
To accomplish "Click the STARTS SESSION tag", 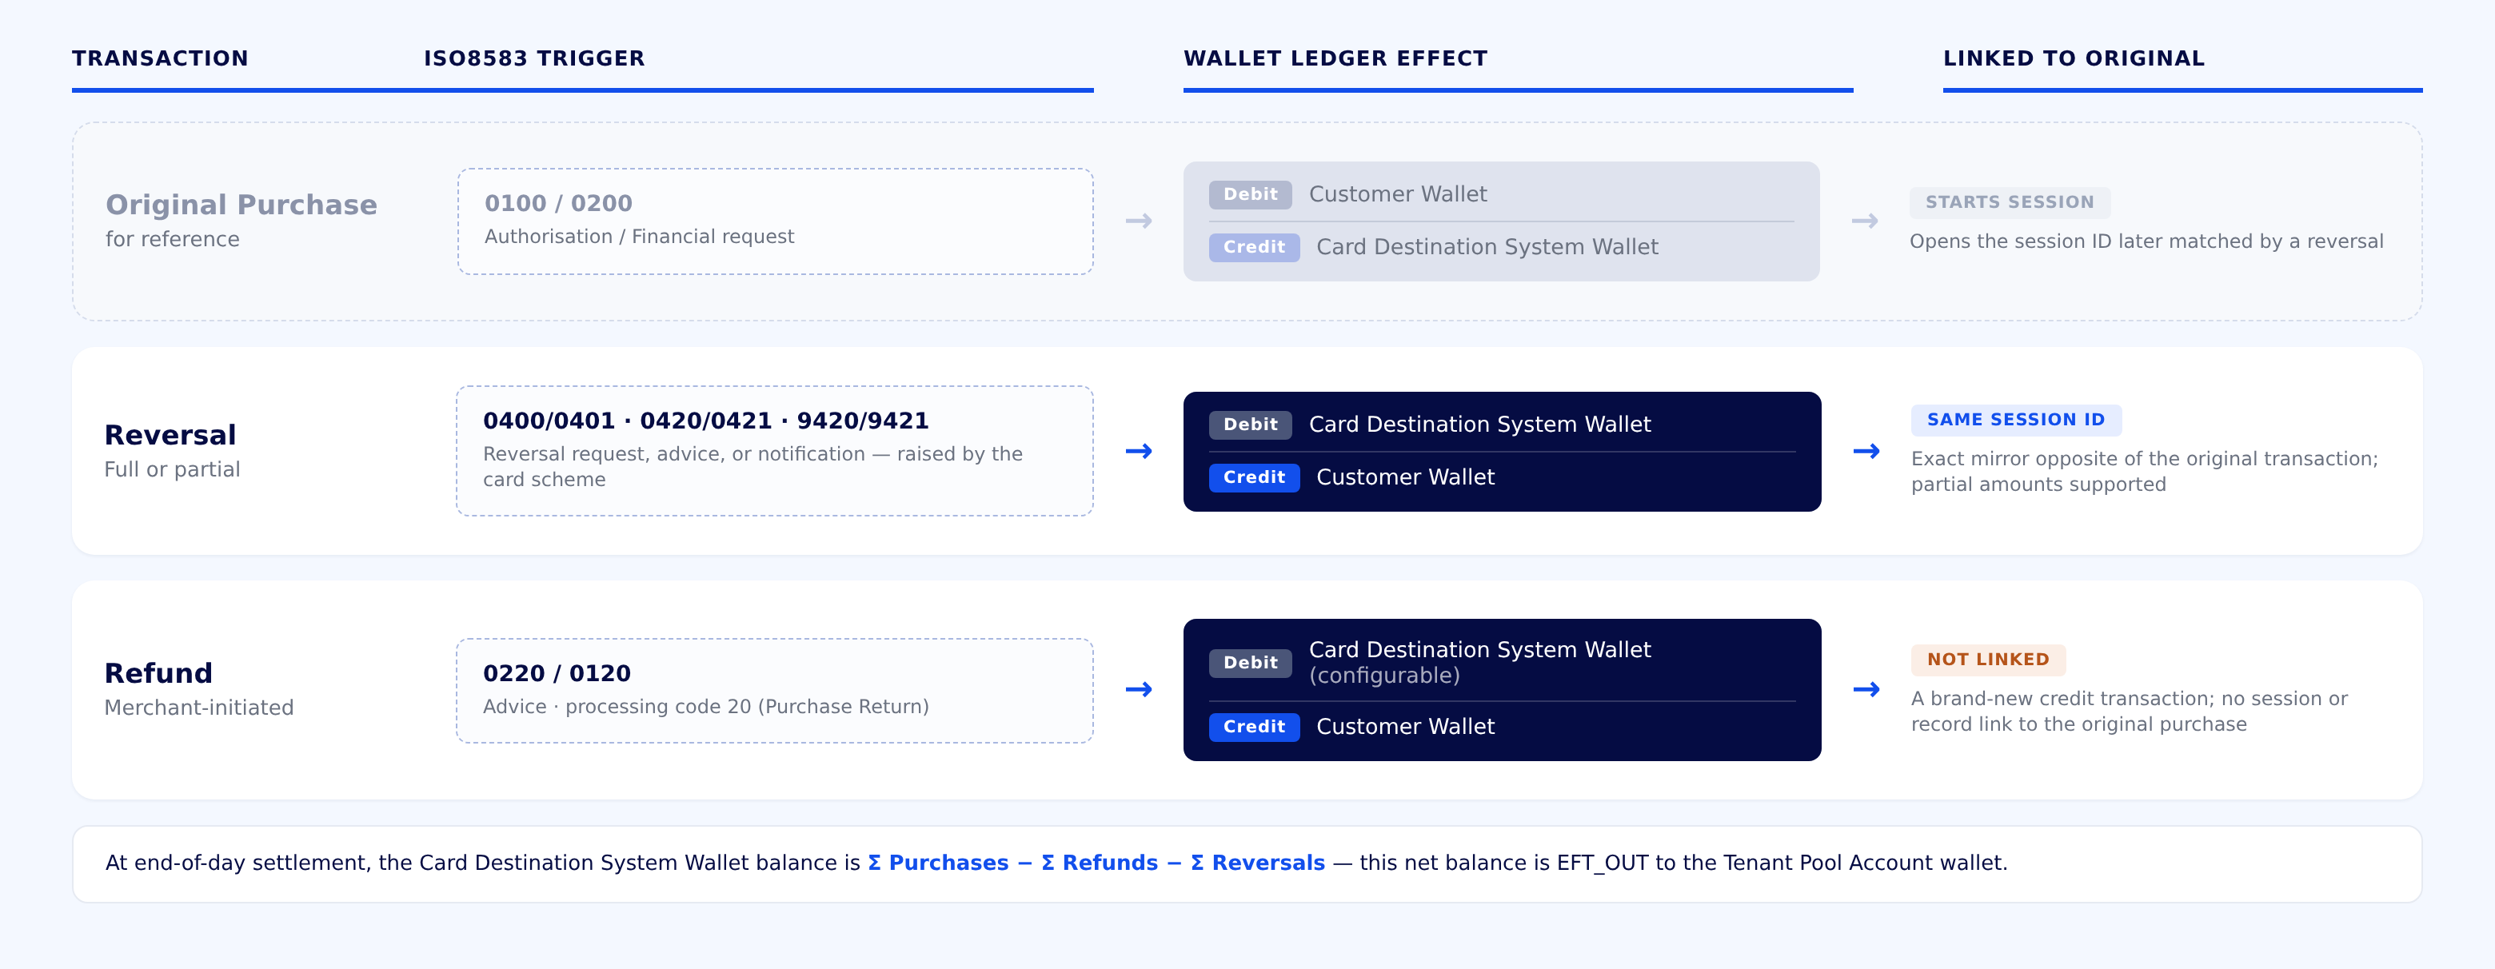I will [2009, 202].
